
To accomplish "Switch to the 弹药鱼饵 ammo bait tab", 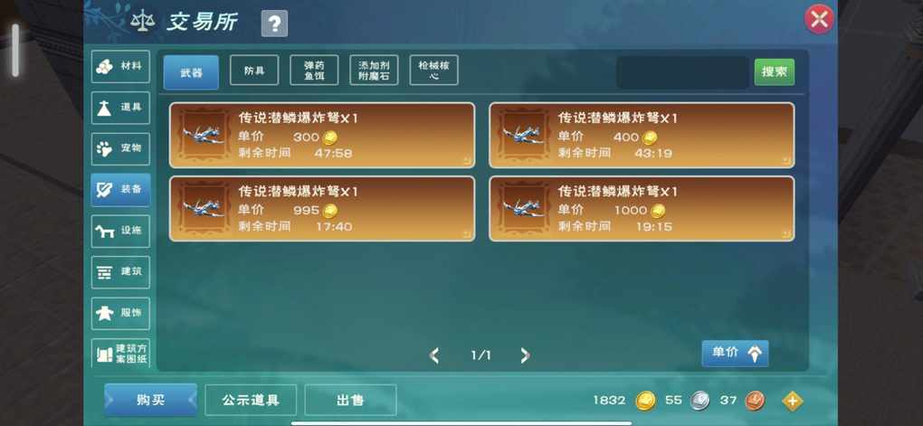I will [x=314, y=71].
